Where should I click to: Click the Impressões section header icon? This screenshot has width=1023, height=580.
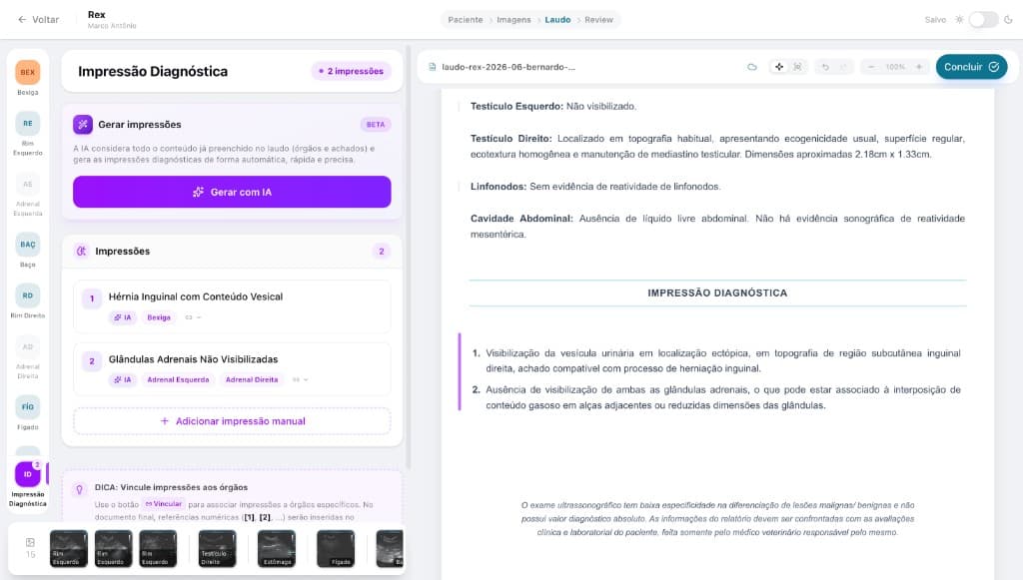point(82,251)
